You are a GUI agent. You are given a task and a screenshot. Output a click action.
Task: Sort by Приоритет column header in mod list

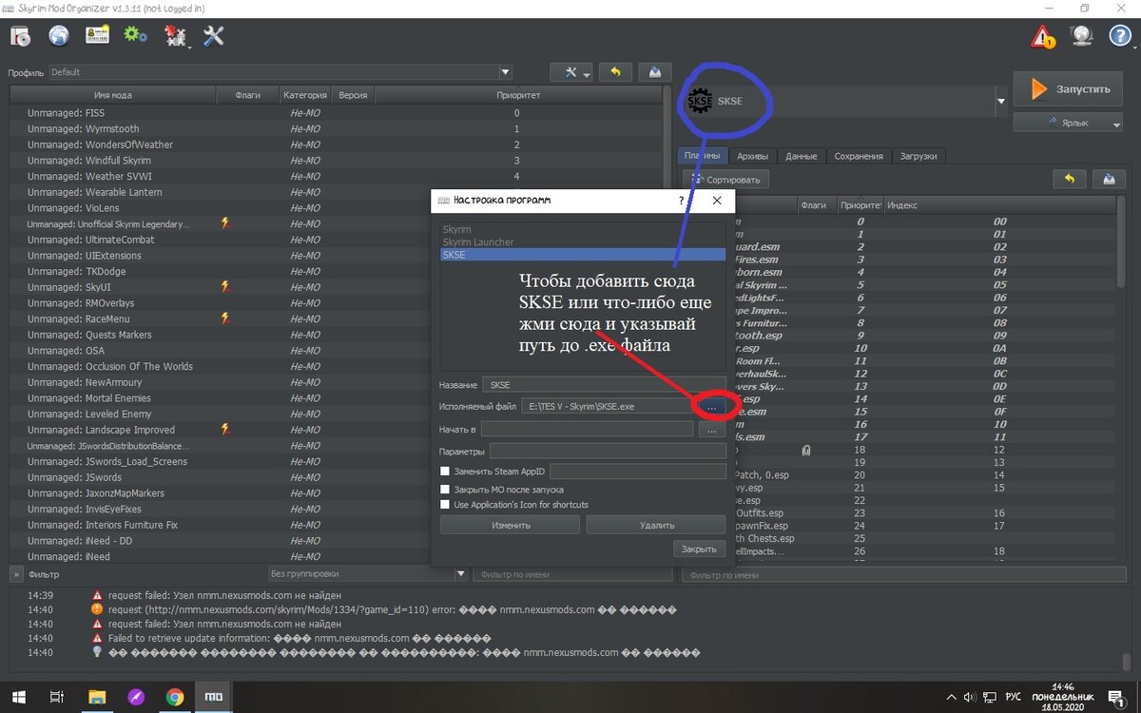(x=517, y=95)
